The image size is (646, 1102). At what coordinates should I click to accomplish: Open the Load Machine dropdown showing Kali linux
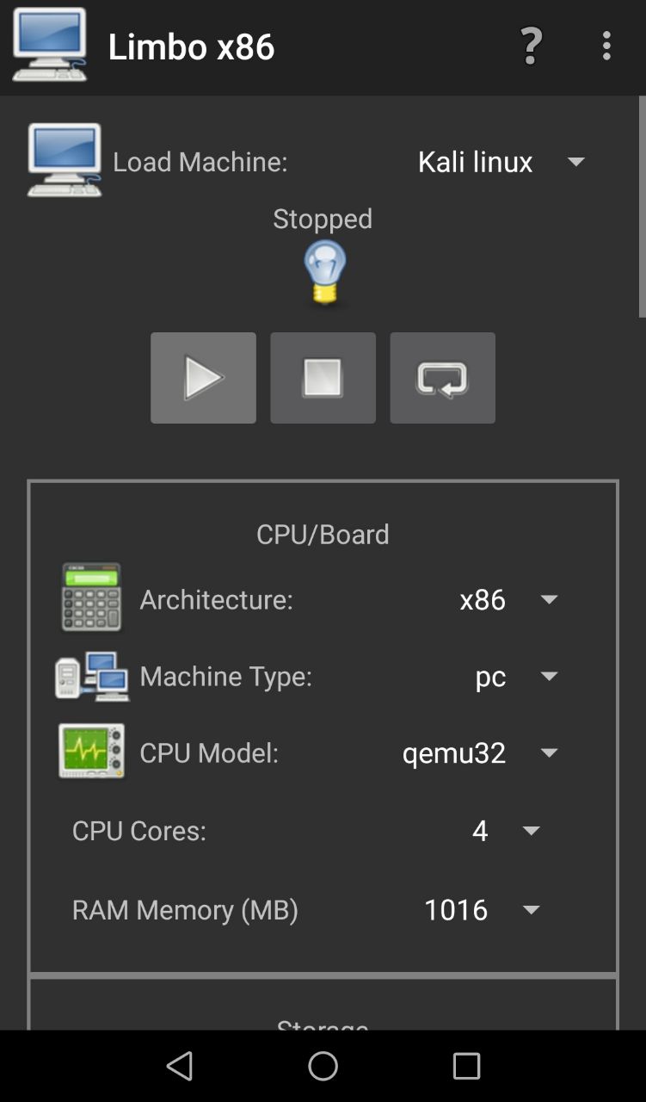pos(501,162)
